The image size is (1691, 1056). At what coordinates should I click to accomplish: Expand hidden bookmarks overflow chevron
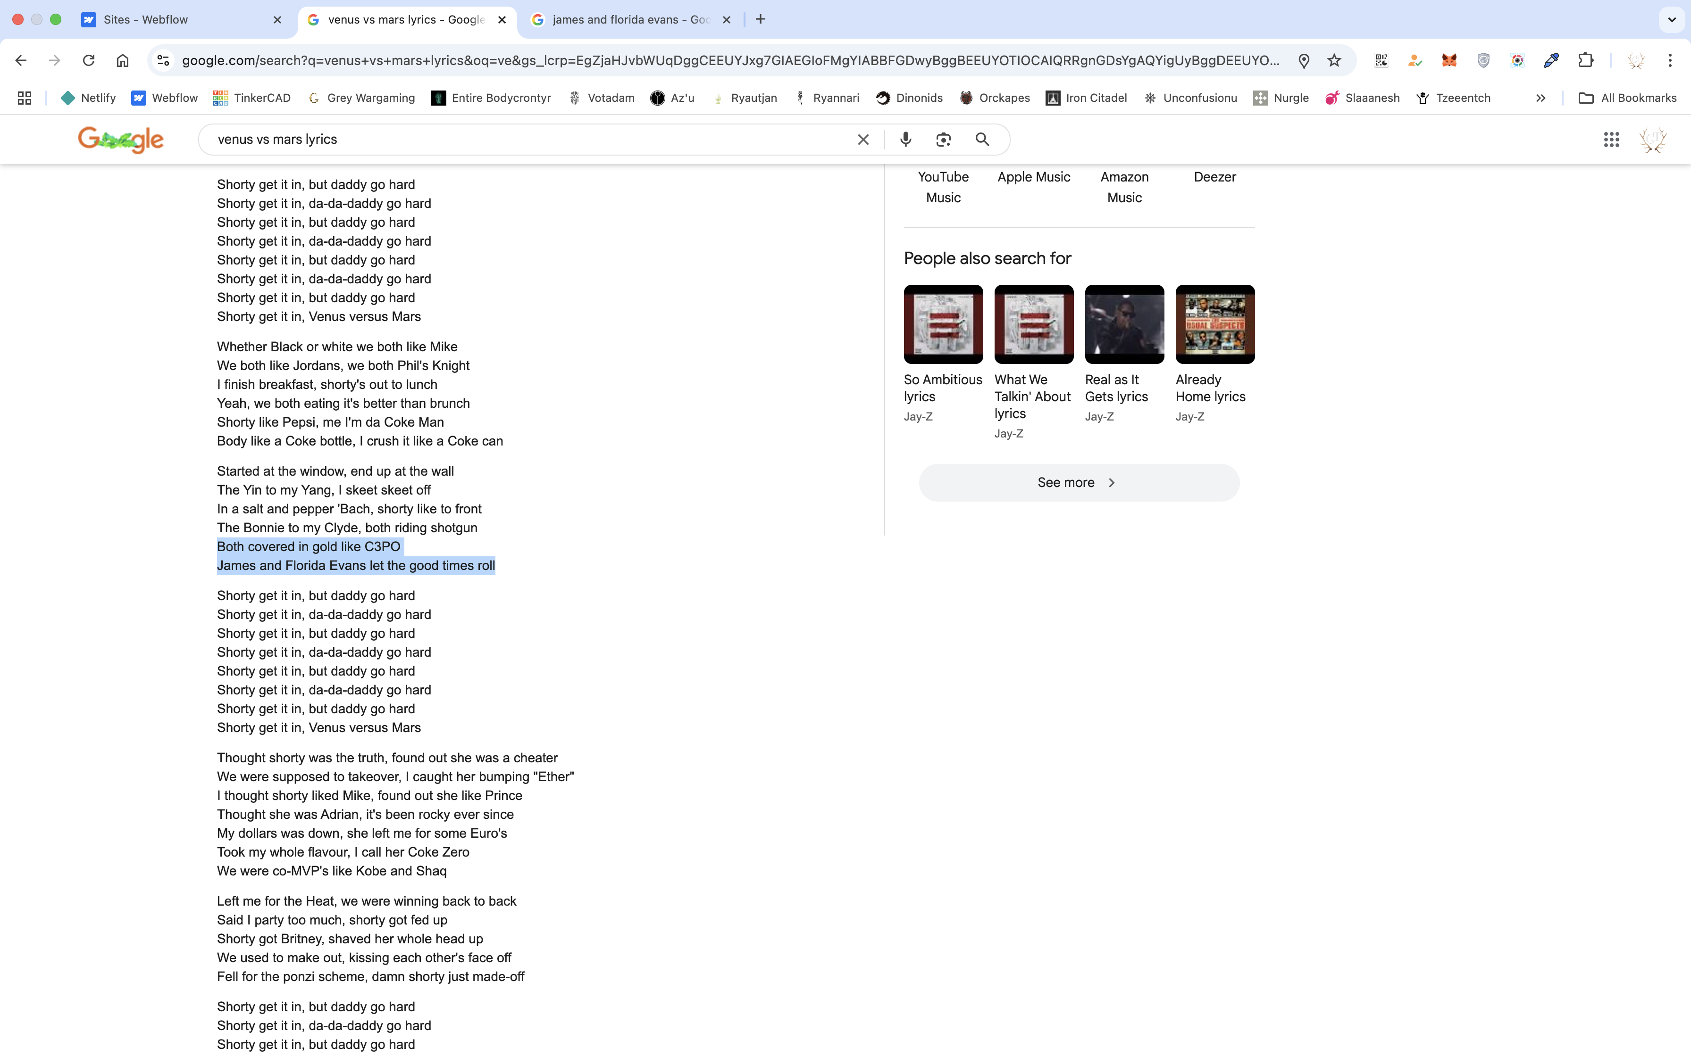click(1540, 99)
